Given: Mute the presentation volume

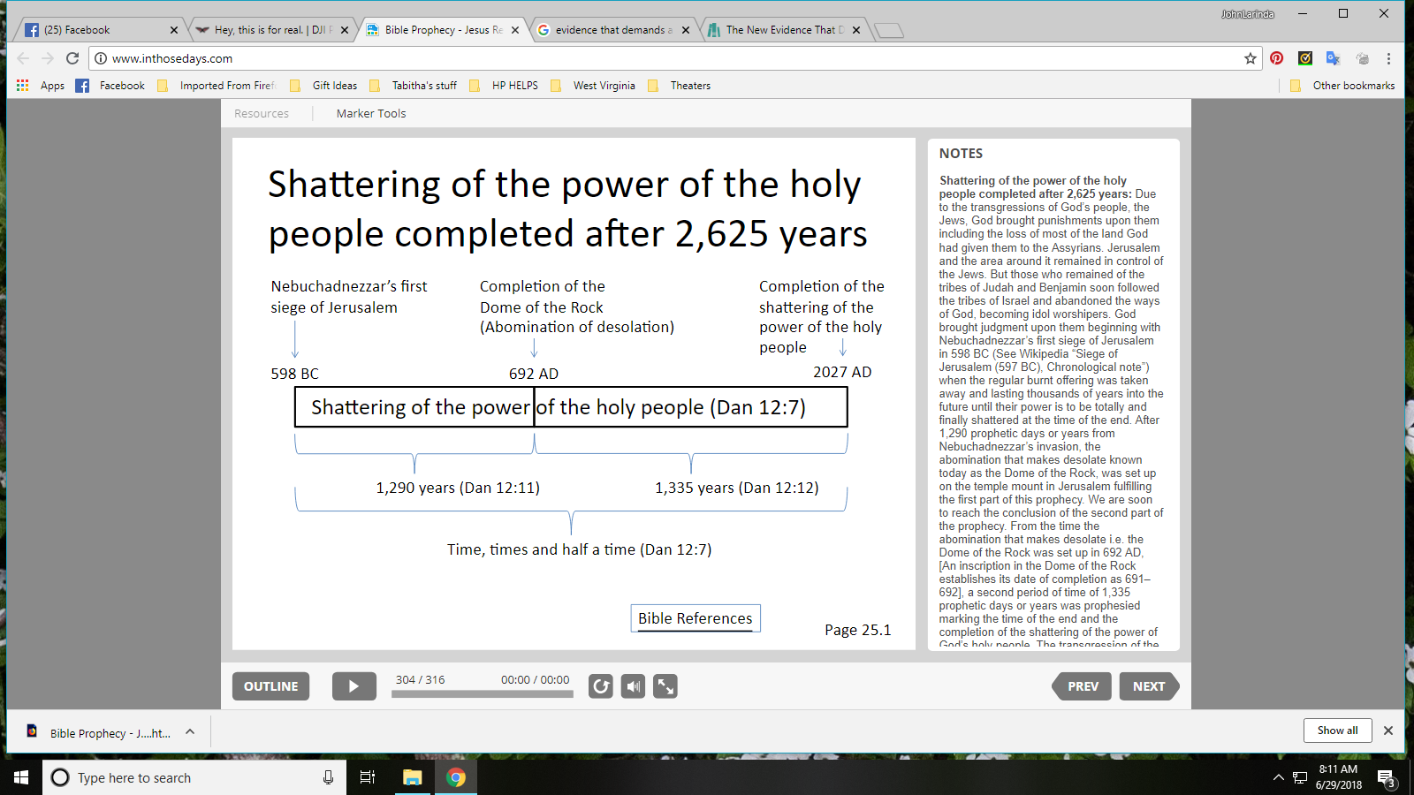Looking at the screenshot, I should (x=633, y=686).
